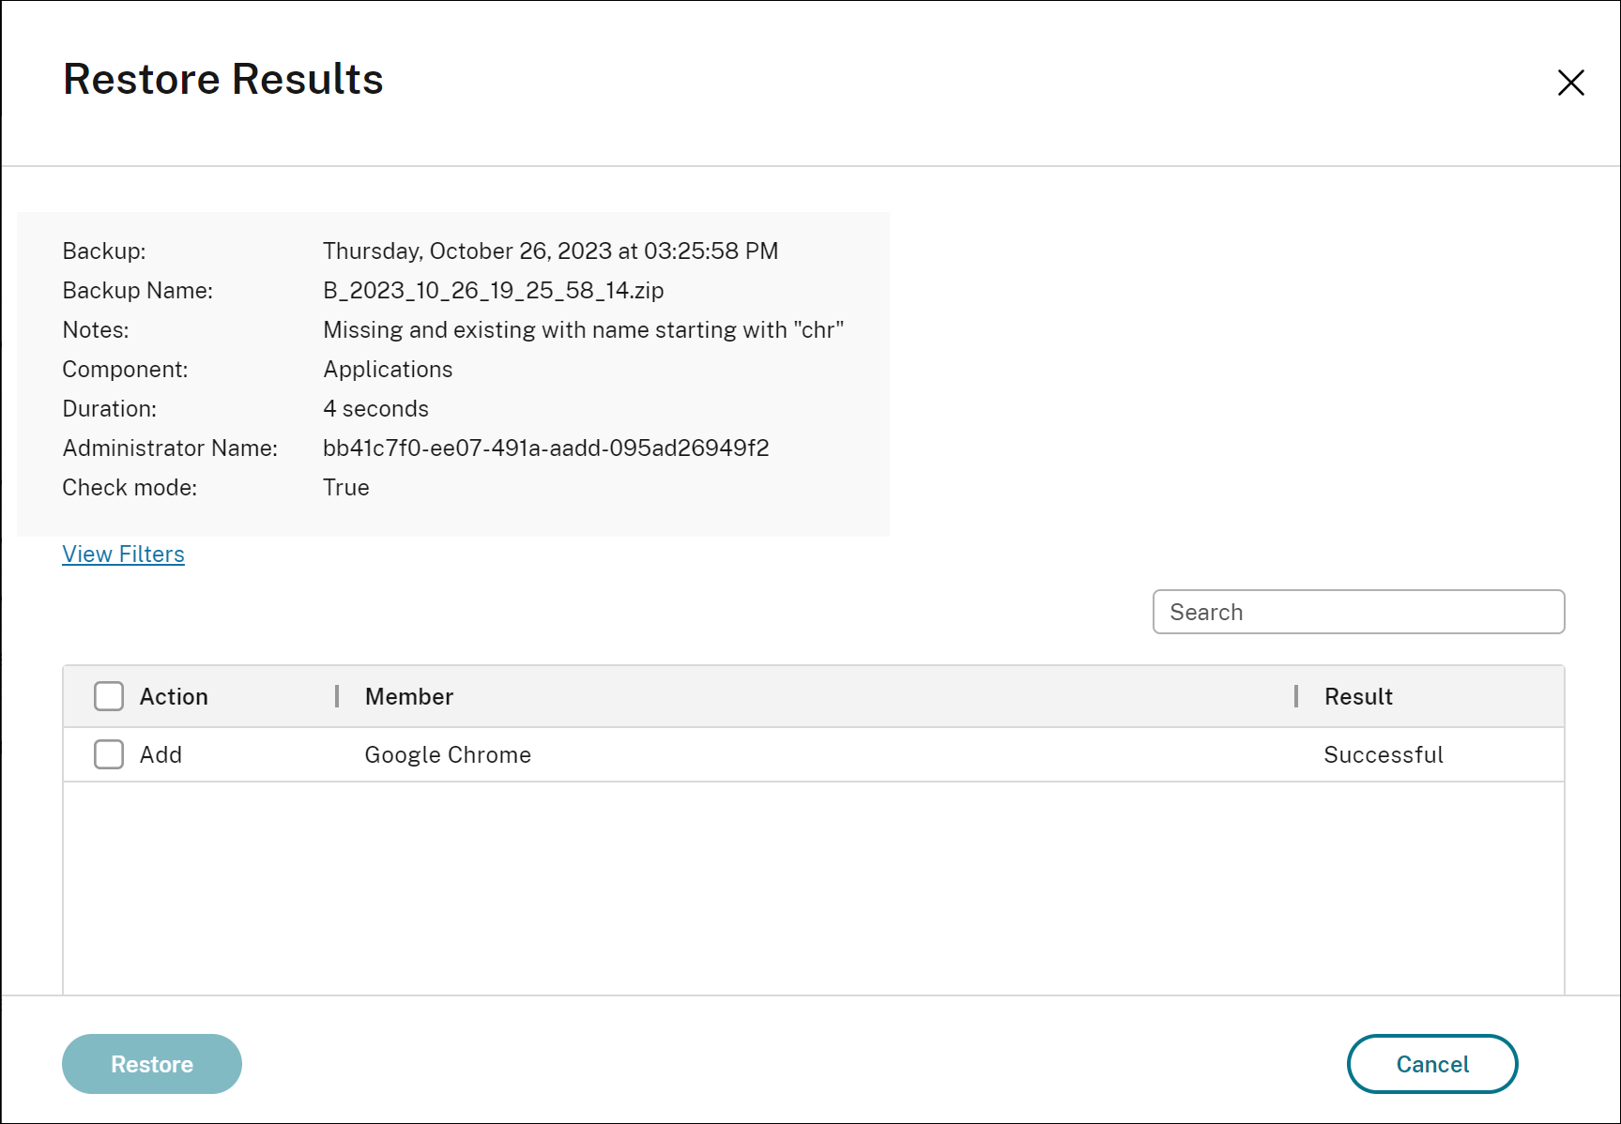The width and height of the screenshot is (1621, 1124).
Task: Sort by the Result column header
Action: point(1358,696)
